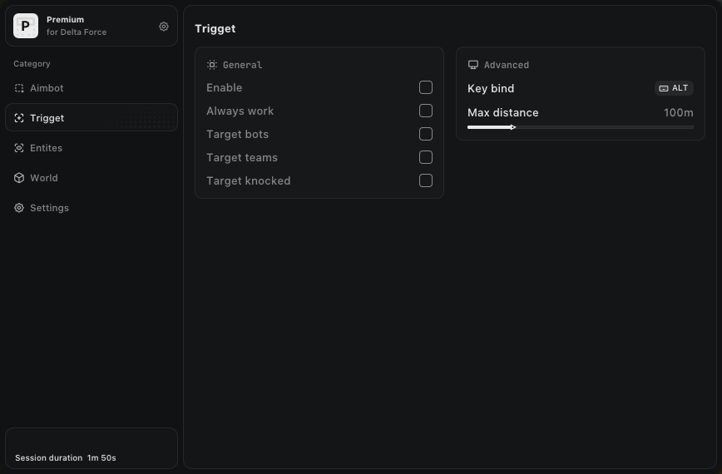Click the Session duration panel
This screenshot has width=722, height=474.
click(x=91, y=448)
